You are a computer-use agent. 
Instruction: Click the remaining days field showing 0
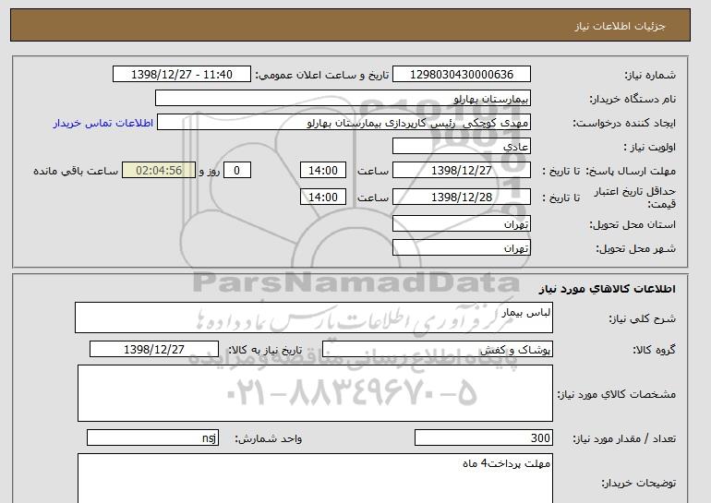click(236, 171)
